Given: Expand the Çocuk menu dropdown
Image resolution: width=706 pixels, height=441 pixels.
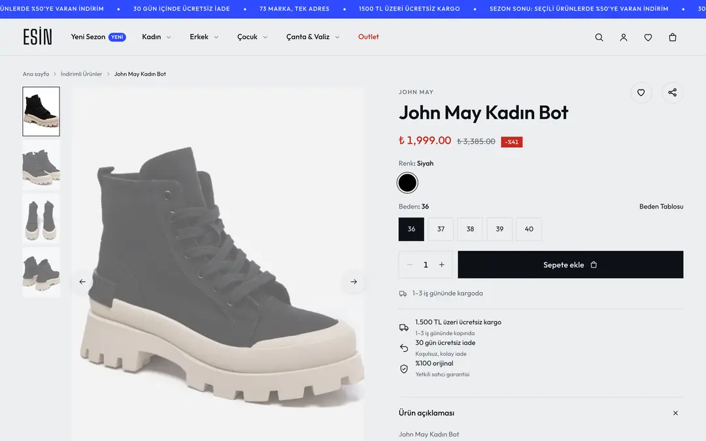Looking at the screenshot, I should pyautogui.click(x=252, y=37).
